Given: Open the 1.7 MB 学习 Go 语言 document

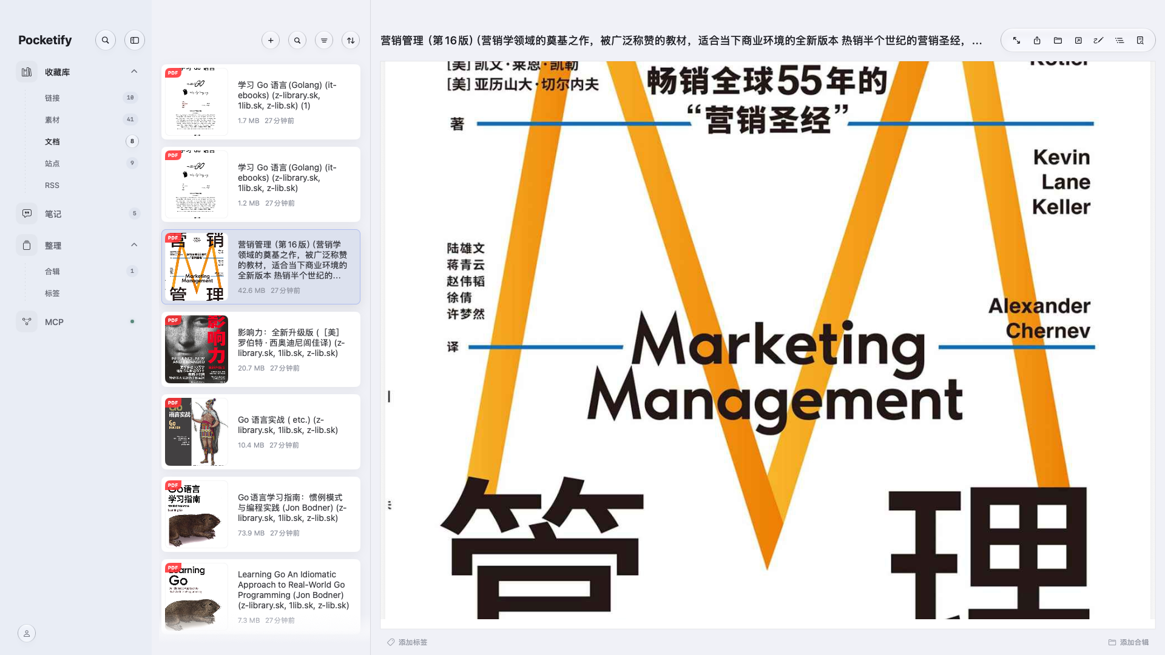Looking at the screenshot, I should (261, 102).
